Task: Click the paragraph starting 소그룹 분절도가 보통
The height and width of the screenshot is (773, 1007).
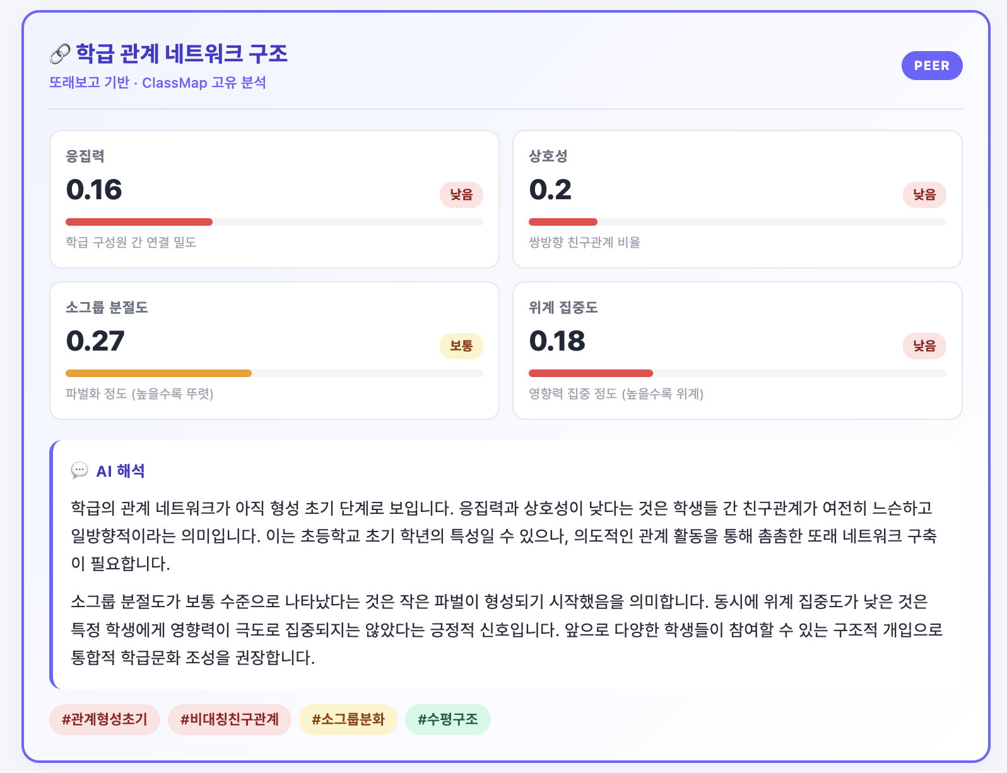Action: [x=506, y=629]
